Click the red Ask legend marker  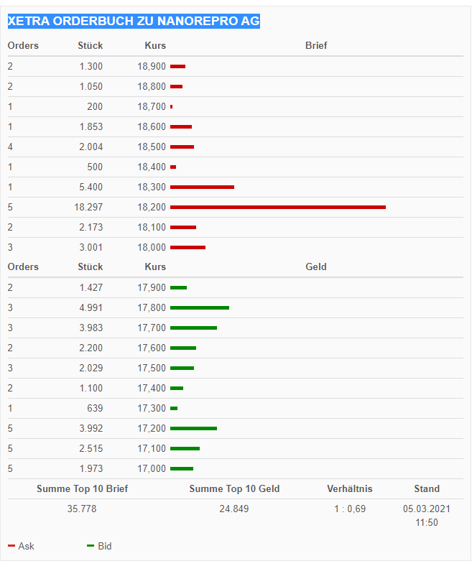tap(11, 546)
